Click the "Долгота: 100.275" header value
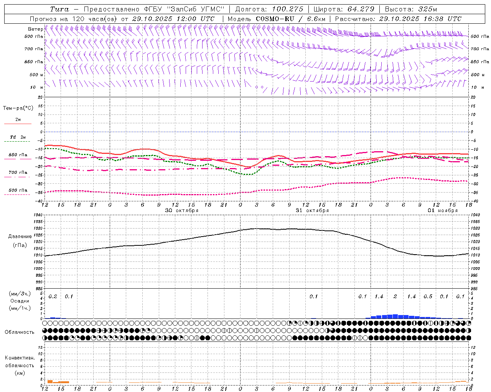 269,9
